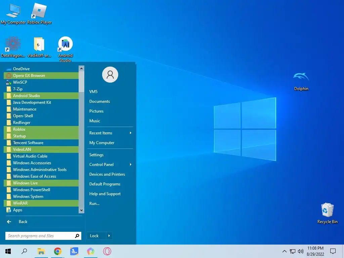This screenshot has width=344, height=258.
Task: Expand the Windows Live folder
Action: coord(41,183)
